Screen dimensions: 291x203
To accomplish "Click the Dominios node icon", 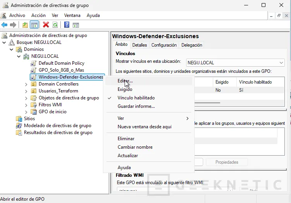I will [x=19, y=49].
